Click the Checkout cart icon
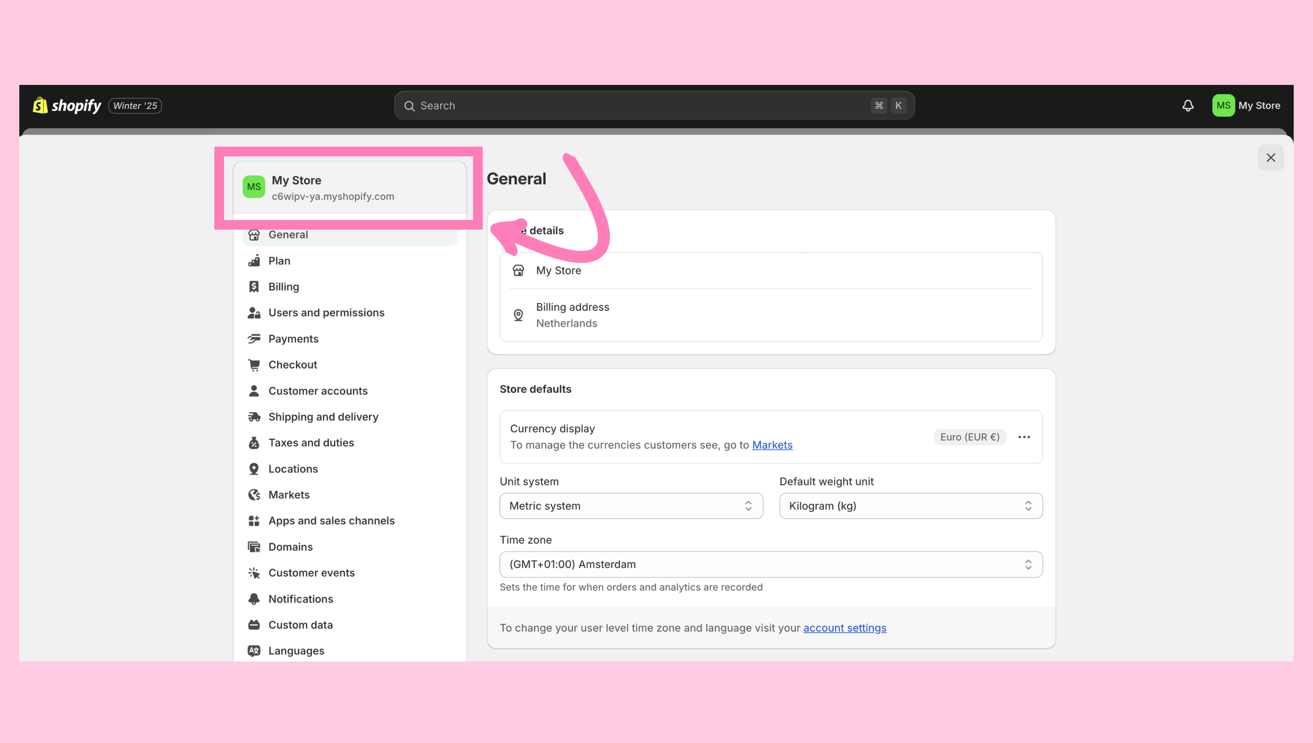 254,365
